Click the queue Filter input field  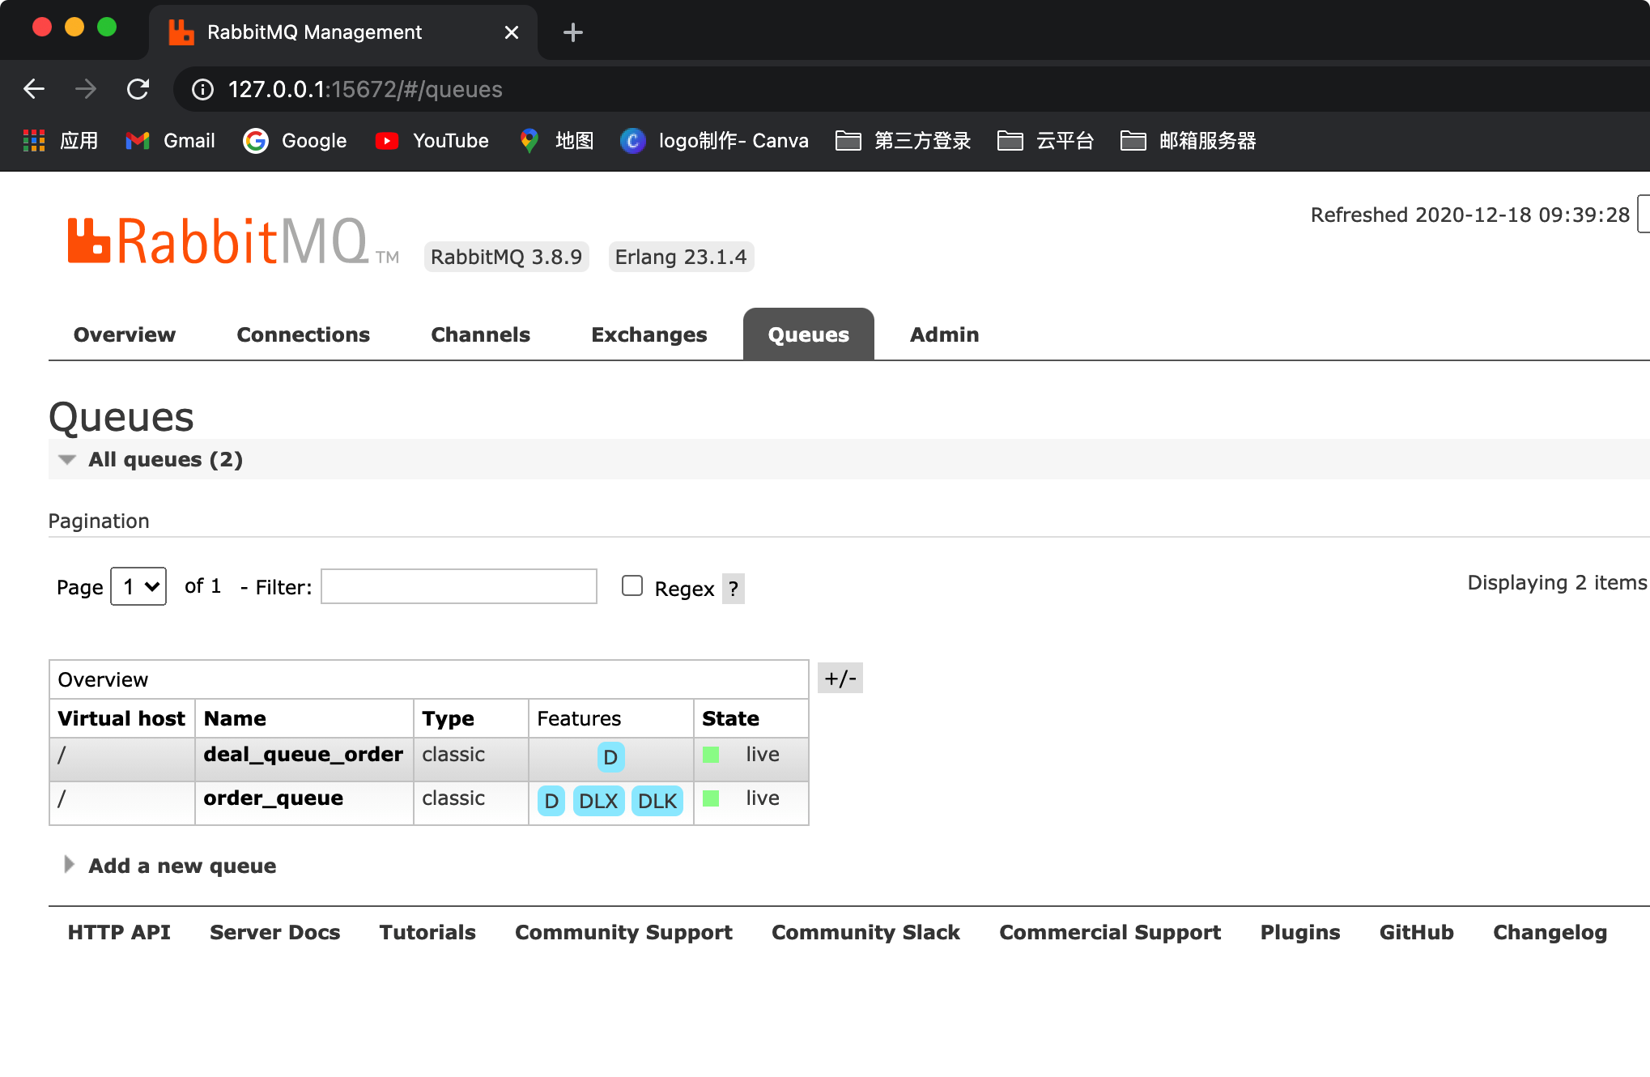click(x=459, y=586)
